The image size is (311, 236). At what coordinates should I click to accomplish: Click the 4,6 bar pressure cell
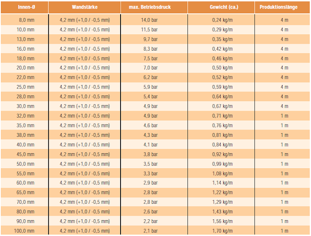pyautogui.click(x=151, y=126)
